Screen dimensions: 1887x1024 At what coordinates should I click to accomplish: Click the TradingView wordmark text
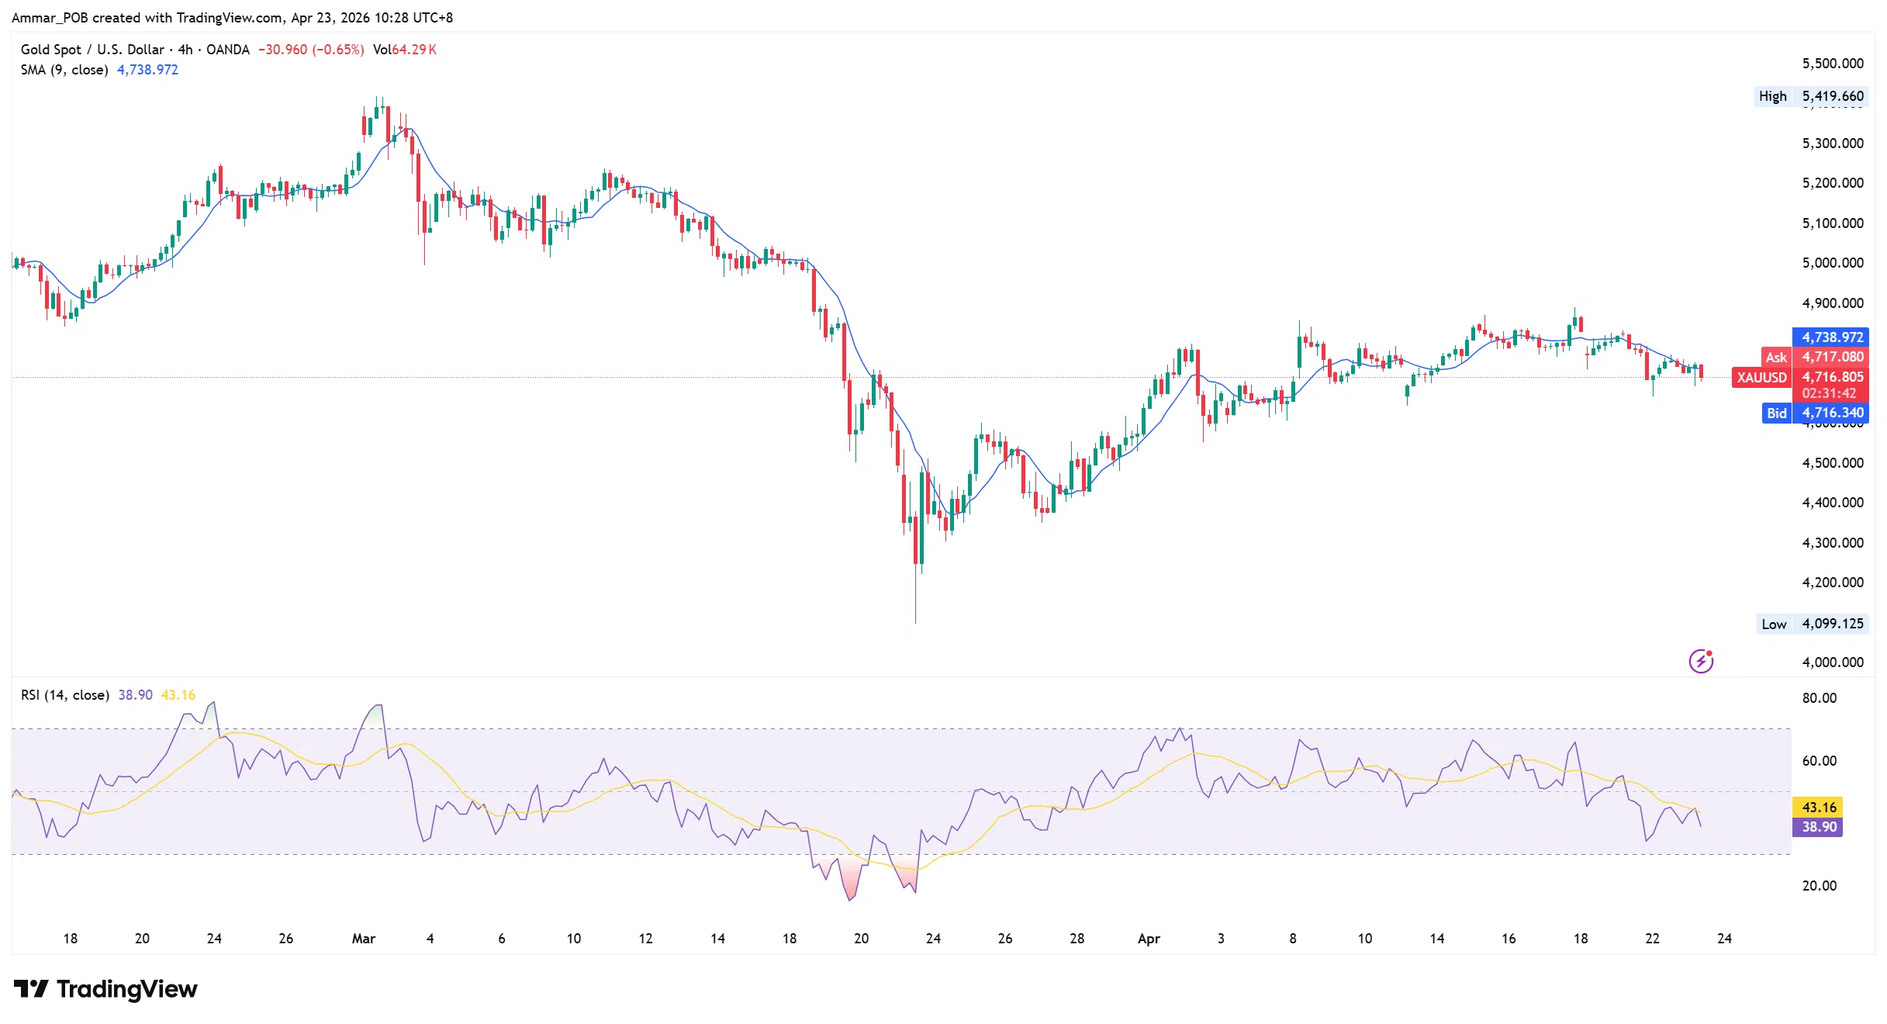[x=127, y=989]
